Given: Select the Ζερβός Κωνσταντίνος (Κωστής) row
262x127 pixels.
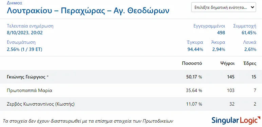Looking at the screenshot, I should click(131, 104).
